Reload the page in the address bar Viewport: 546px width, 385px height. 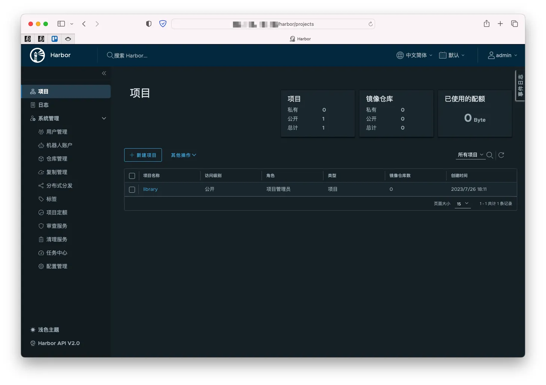tap(370, 24)
